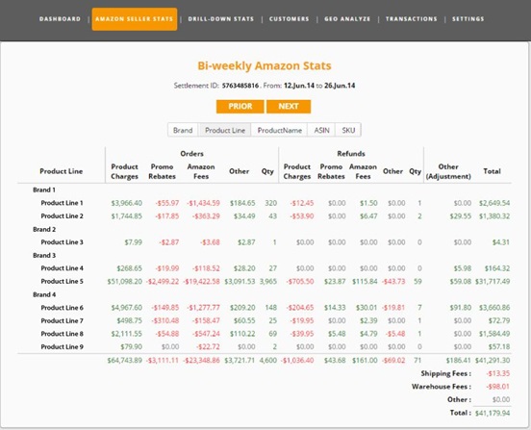Click the subtotal $41,291.30
The height and width of the screenshot is (430, 531).
pos(493,360)
